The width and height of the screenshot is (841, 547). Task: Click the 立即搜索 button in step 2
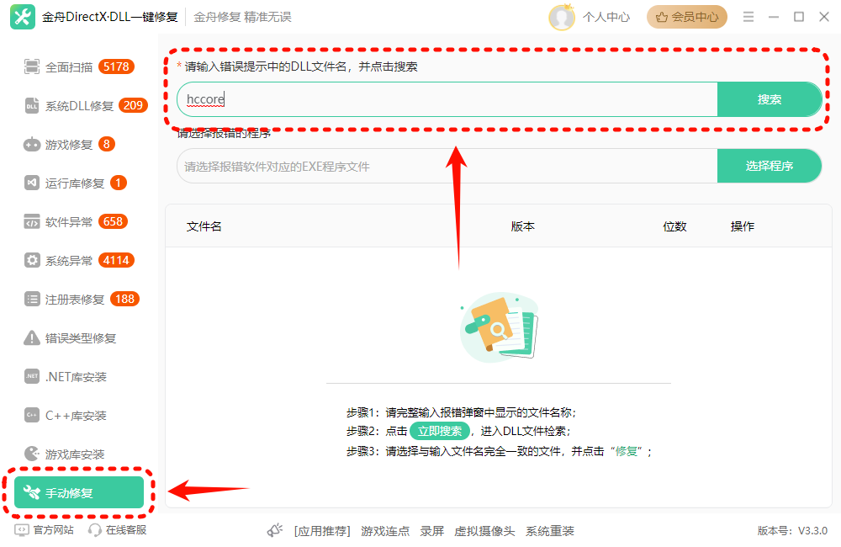coord(440,431)
